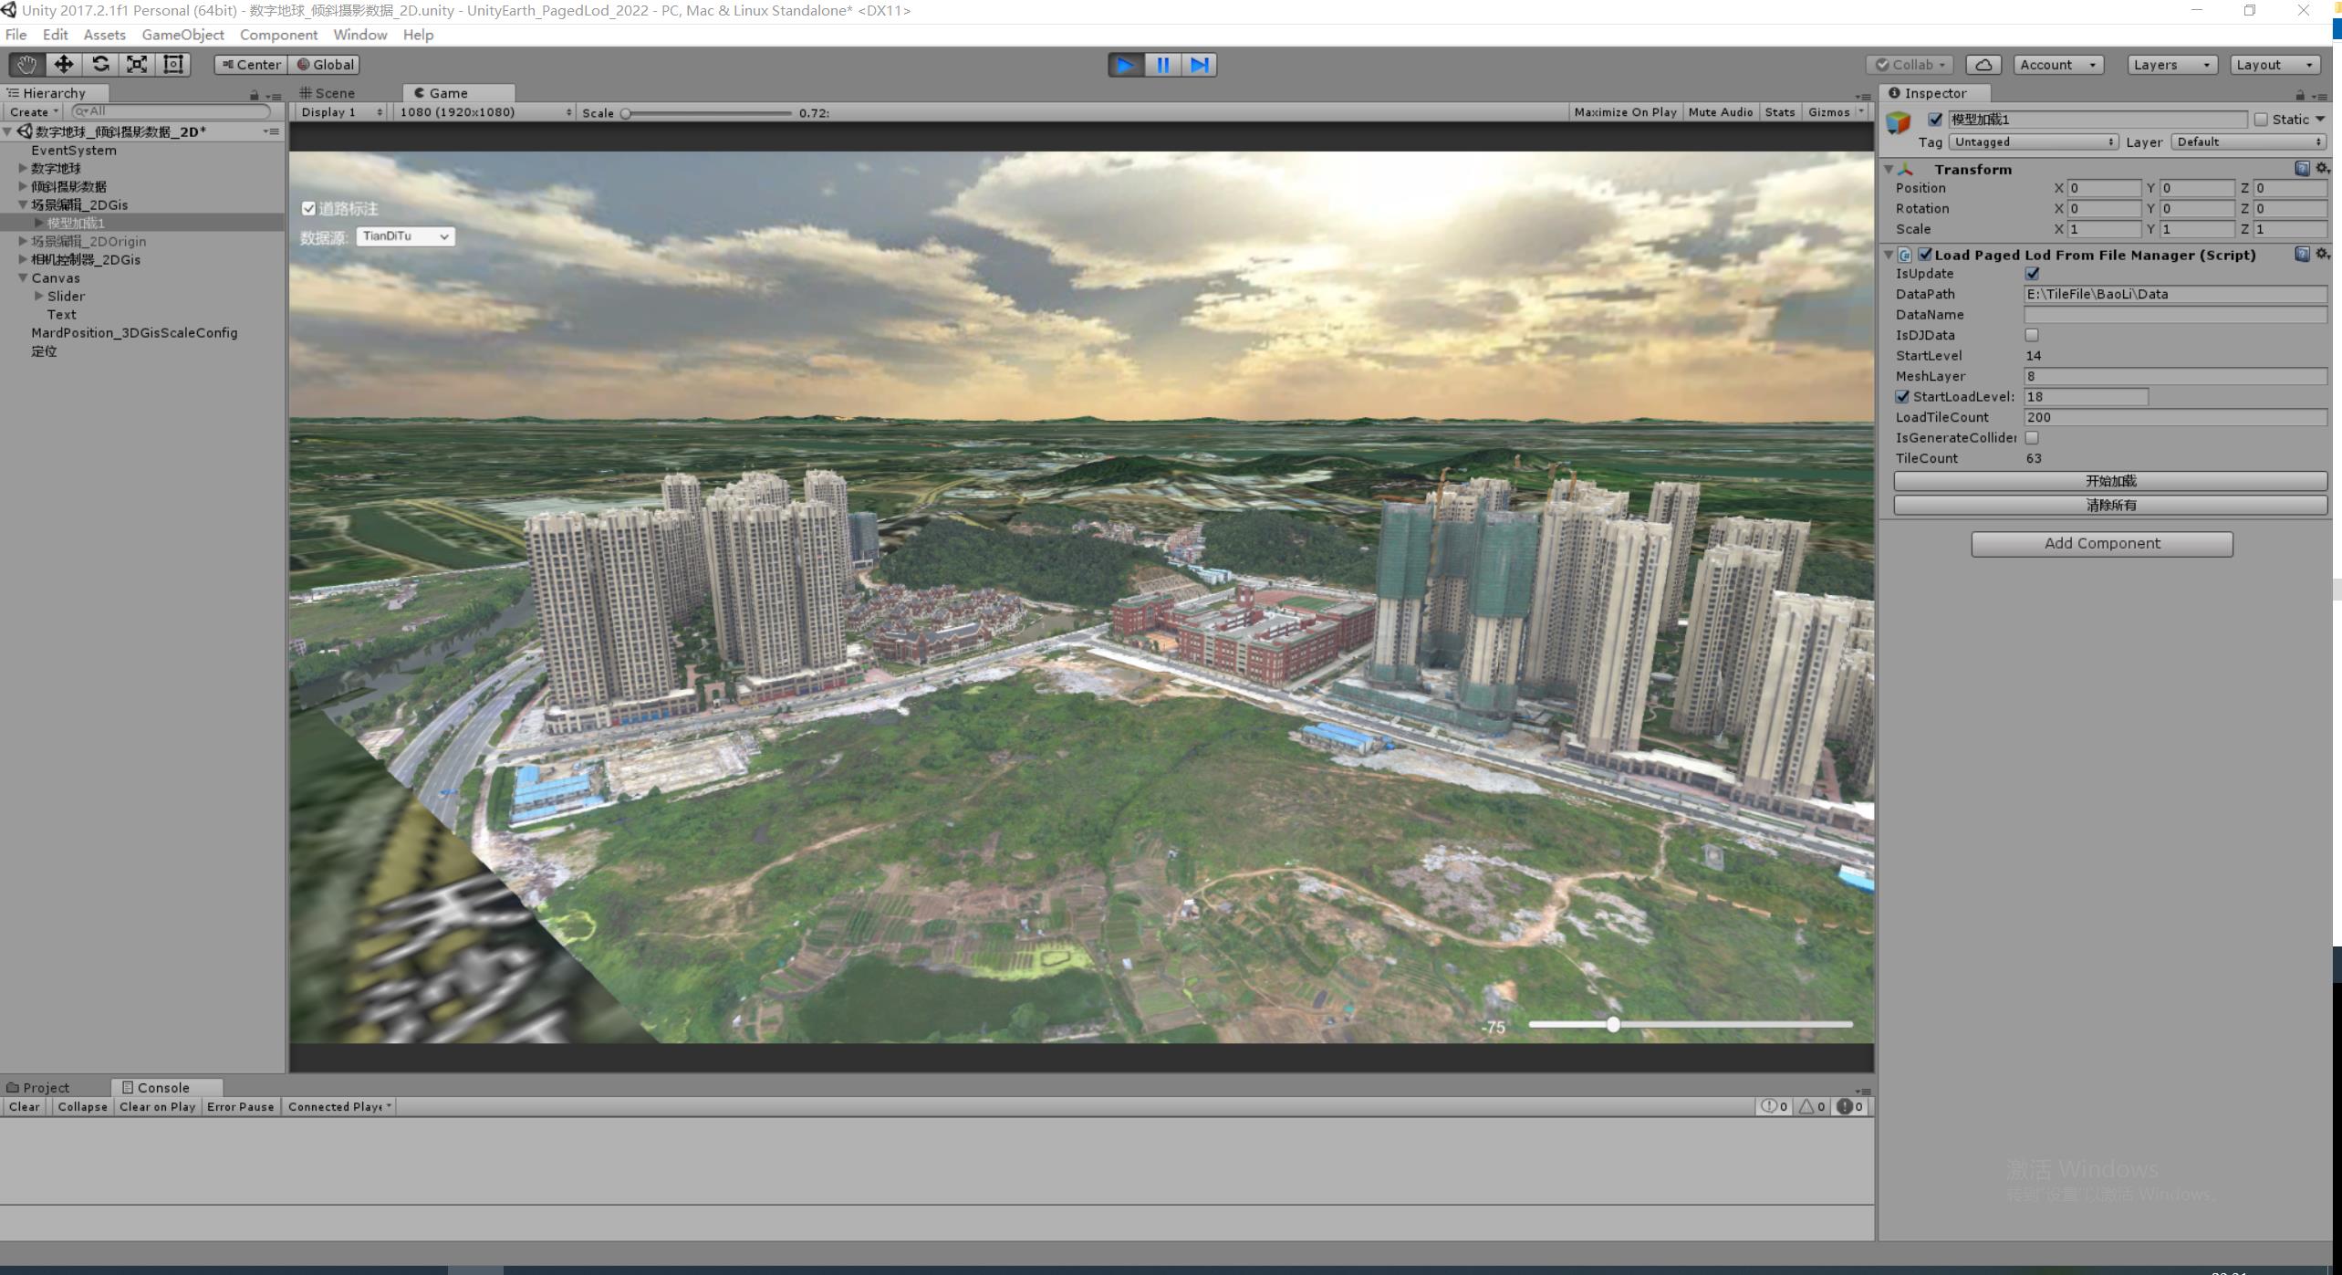Select the Hand tool in the toolbar
2342x1275 pixels.
pos(26,65)
